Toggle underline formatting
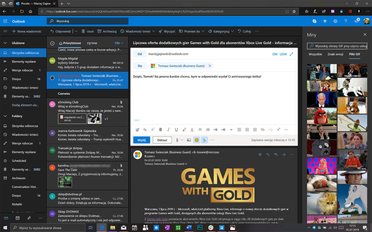This screenshot has height=232, width=372. [176, 130]
